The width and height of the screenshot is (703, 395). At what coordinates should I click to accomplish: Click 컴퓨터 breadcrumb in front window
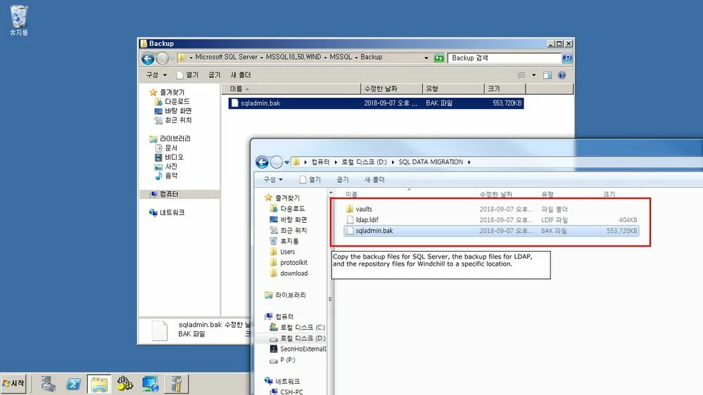pos(320,162)
